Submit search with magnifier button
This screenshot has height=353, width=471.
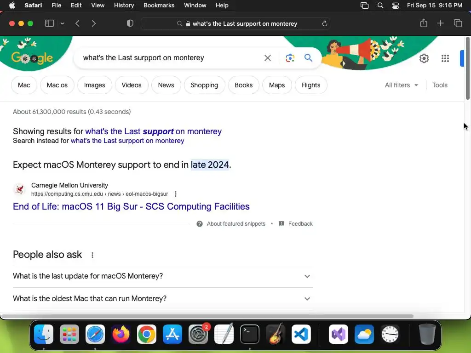(x=308, y=57)
